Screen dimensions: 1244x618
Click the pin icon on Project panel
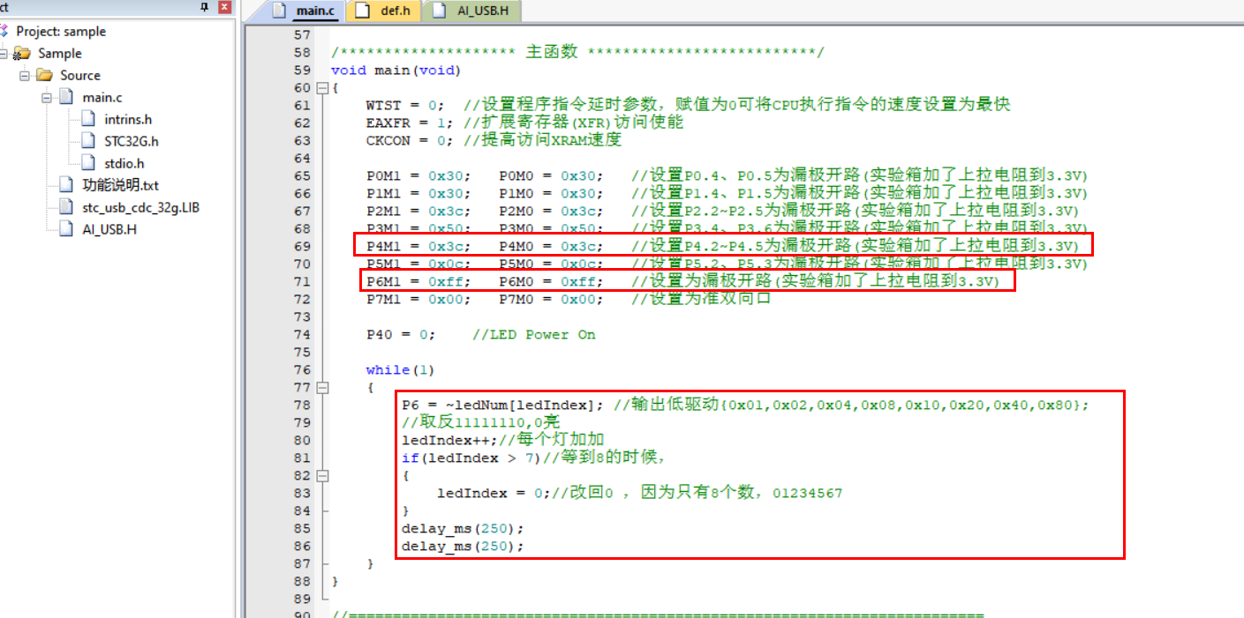[205, 8]
